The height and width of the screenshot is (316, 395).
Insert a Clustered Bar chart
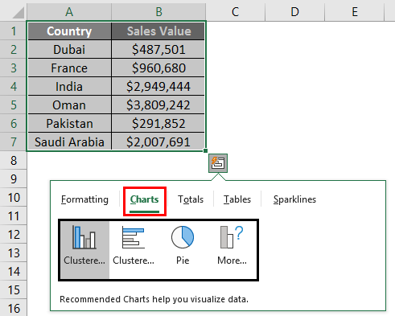(134, 250)
